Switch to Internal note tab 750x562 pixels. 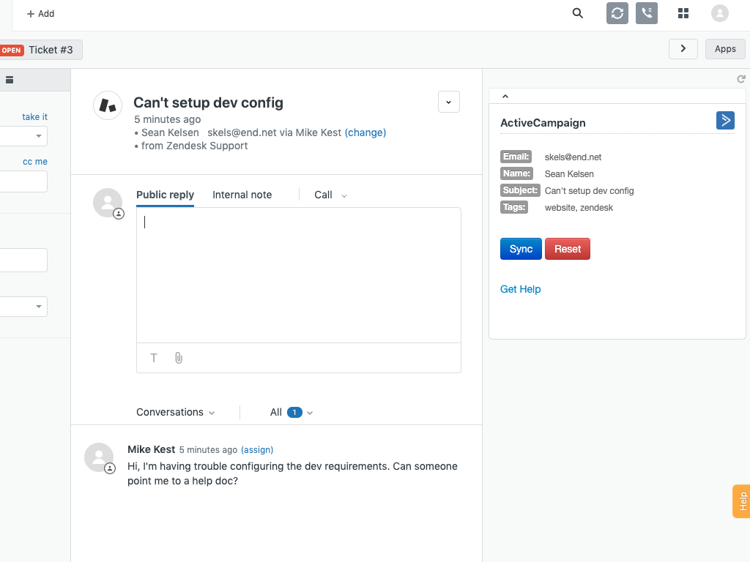pyautogui.click(x=242, y=195)
